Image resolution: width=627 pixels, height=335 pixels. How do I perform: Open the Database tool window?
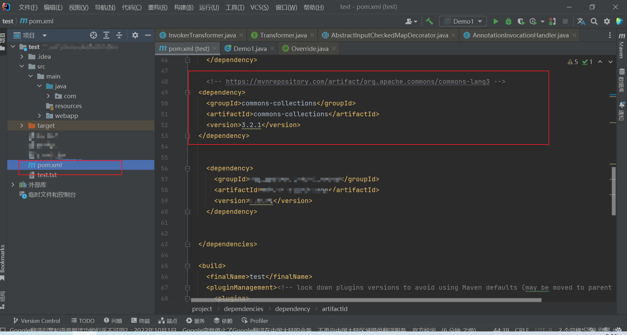[x=621, y=80]
